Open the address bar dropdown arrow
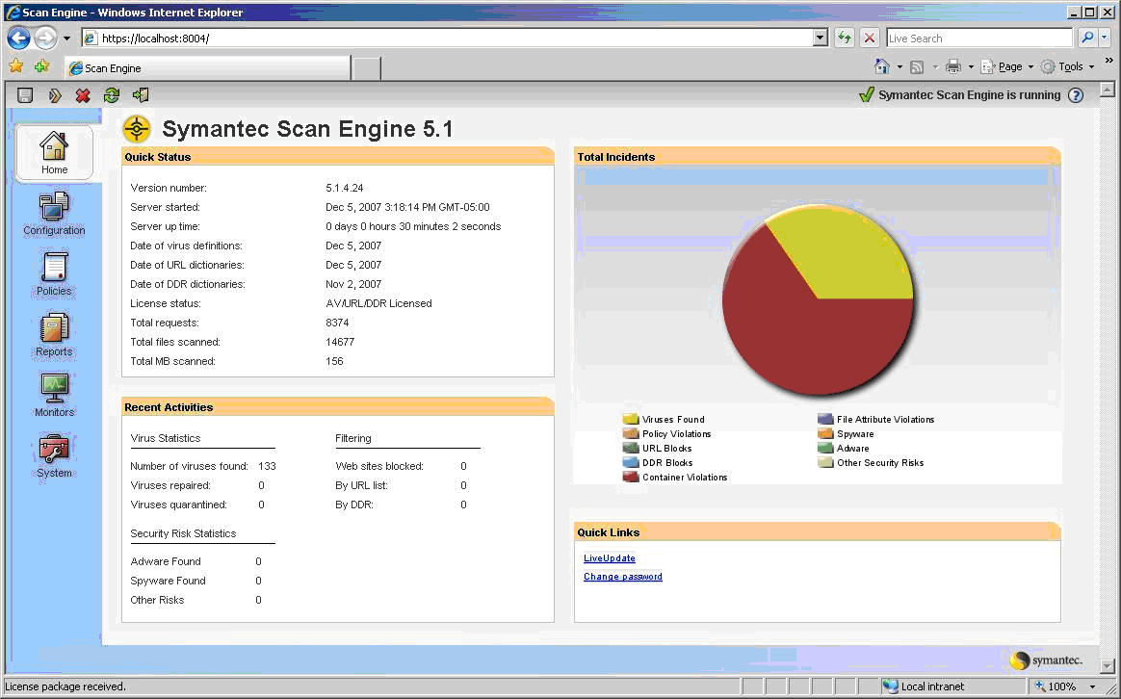This screenshot has width=1121, height=699. 820,38
